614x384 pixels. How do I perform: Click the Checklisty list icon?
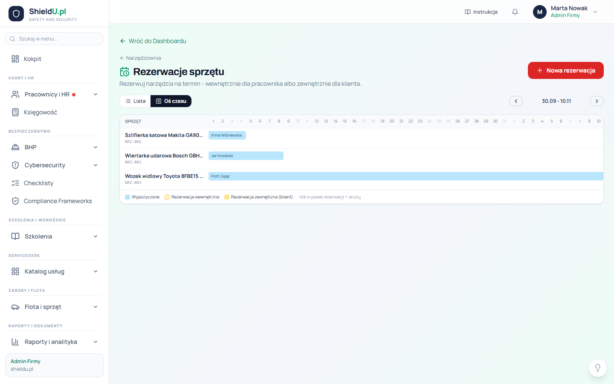coord(15,183)
